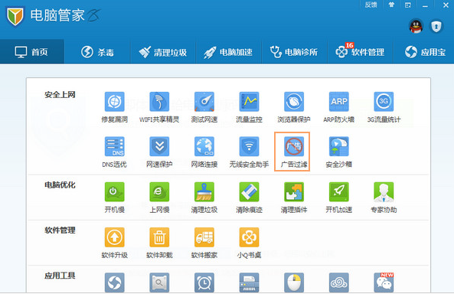Switch to 电脑加速 tab
Screen dimensions: 454x294
coord(228,51)
